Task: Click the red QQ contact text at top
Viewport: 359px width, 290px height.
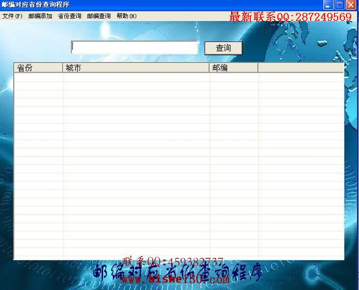Action: tap(290, 17)
